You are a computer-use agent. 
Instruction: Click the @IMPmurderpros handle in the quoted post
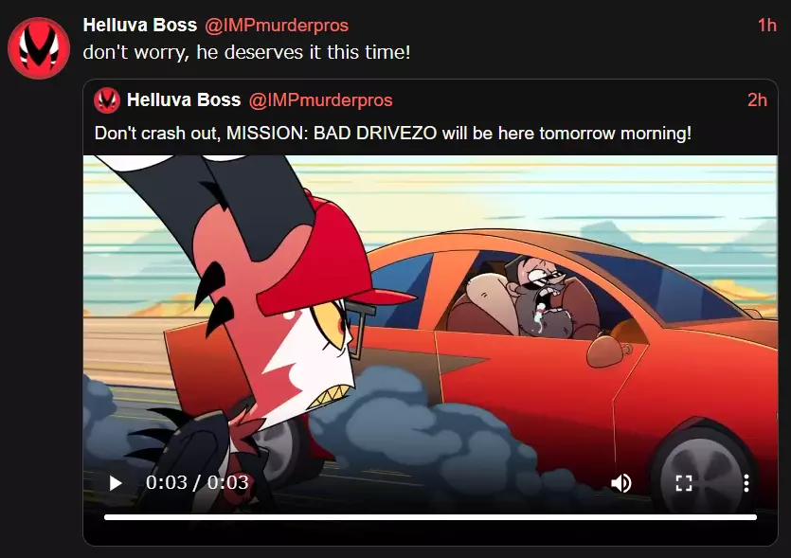tap(320, 99)
